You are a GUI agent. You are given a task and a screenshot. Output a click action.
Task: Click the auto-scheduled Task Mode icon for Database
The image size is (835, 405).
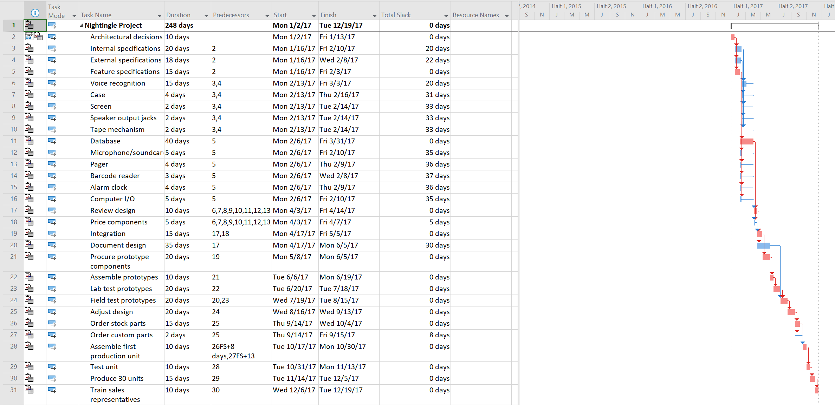(52, 141)
